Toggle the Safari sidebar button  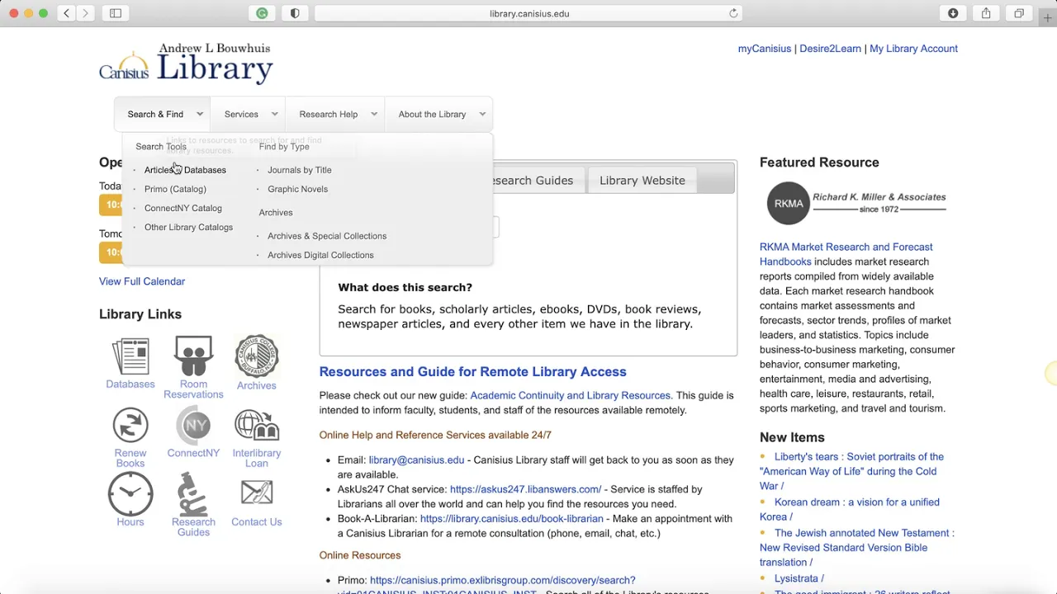[116, 13]
